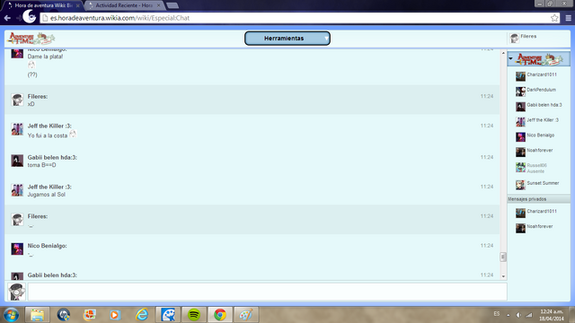Click Fileres avatar on the xD message
The height and width of the screenshot is (323, 575).
pyautogui.click(x=17, y=100)
